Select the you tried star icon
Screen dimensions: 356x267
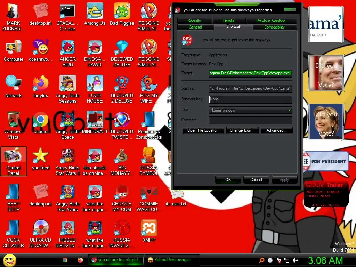tap(40, 159)
